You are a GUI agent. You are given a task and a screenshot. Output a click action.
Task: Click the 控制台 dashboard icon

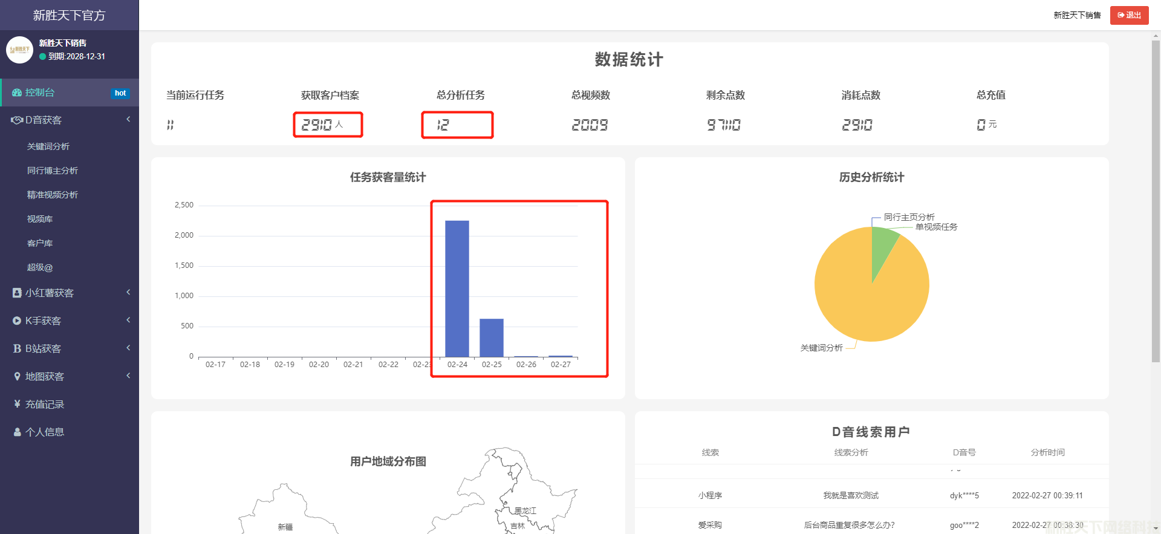pyautogui.click(x=17, y=93)
